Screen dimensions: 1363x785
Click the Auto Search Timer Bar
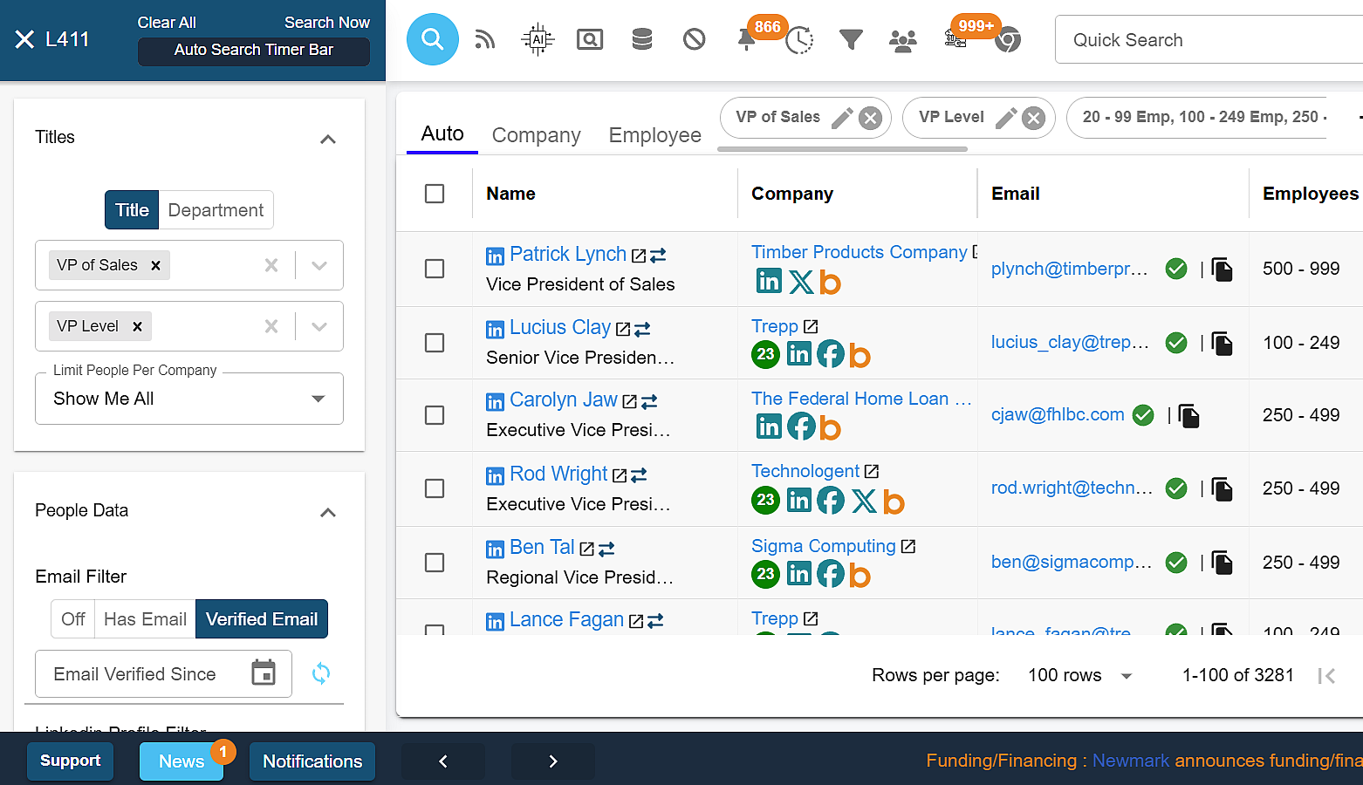point(254,51)
